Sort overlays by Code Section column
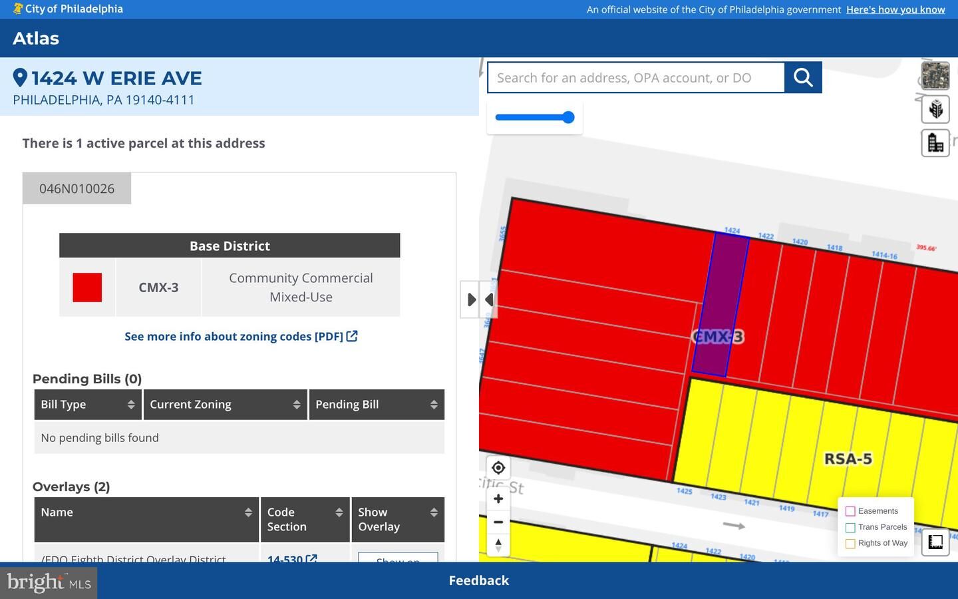 305,519
